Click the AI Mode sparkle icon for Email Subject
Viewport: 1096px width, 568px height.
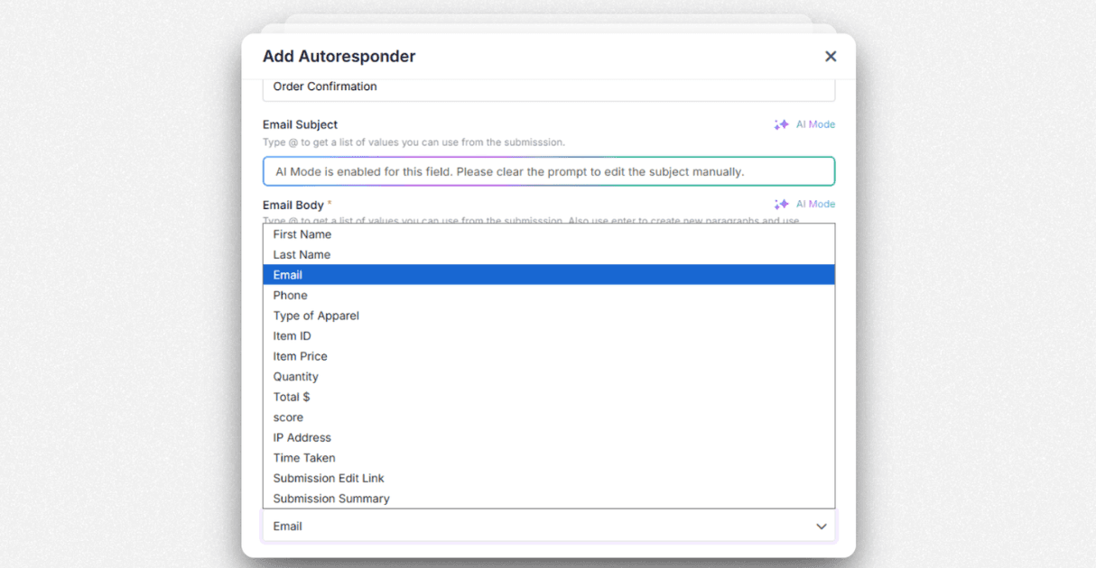782,124
